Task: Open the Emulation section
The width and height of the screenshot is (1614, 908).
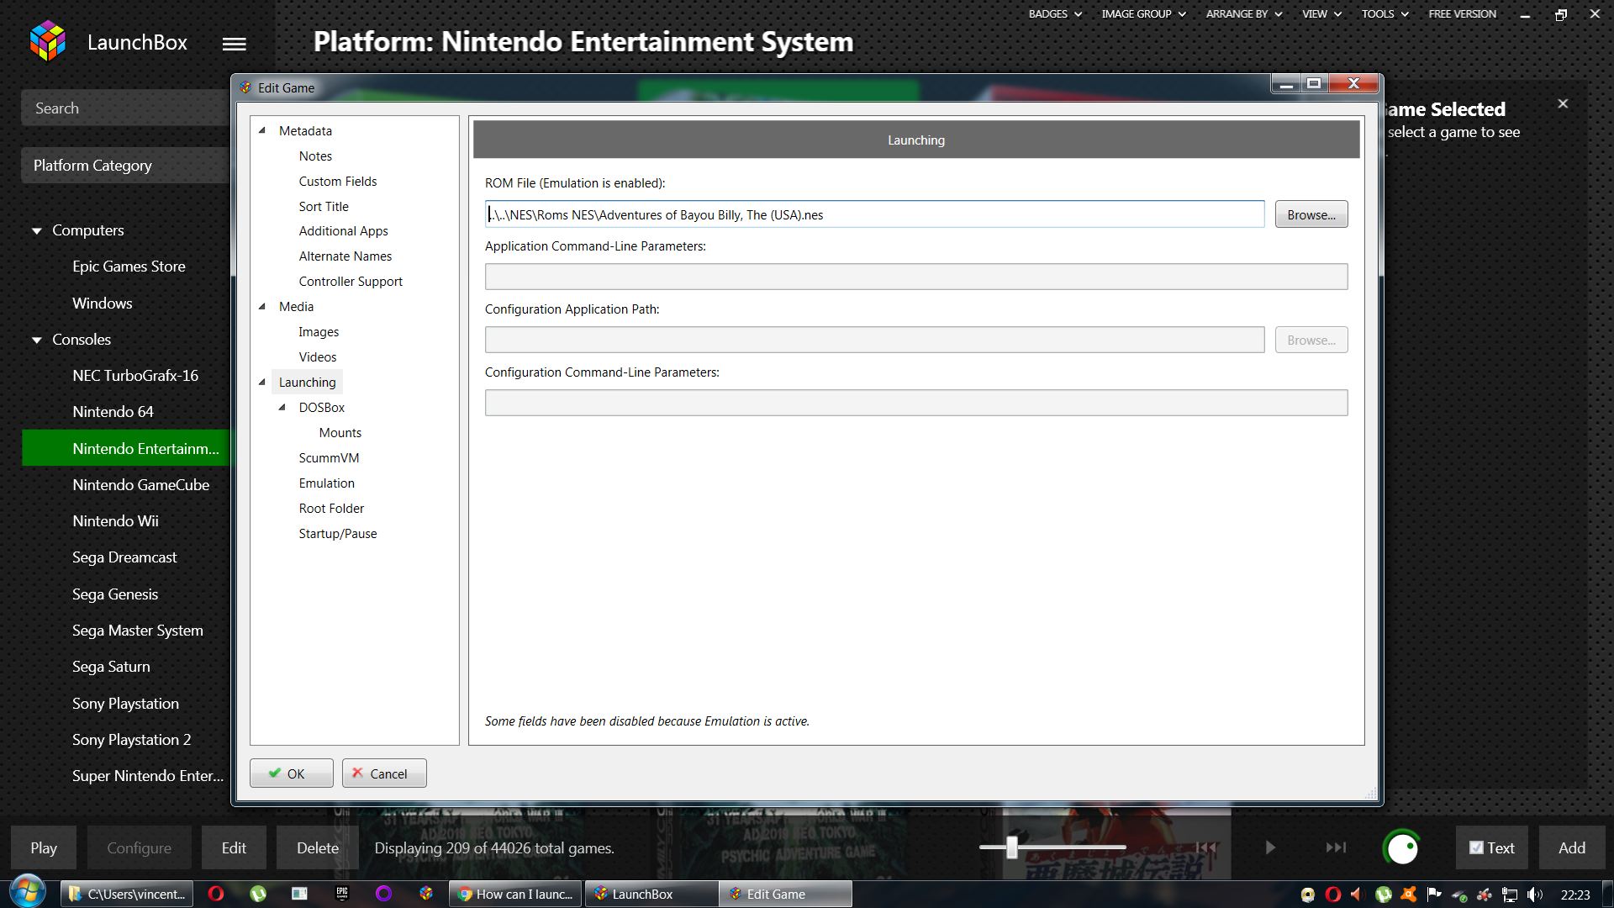Action: (x=326, y=483)
